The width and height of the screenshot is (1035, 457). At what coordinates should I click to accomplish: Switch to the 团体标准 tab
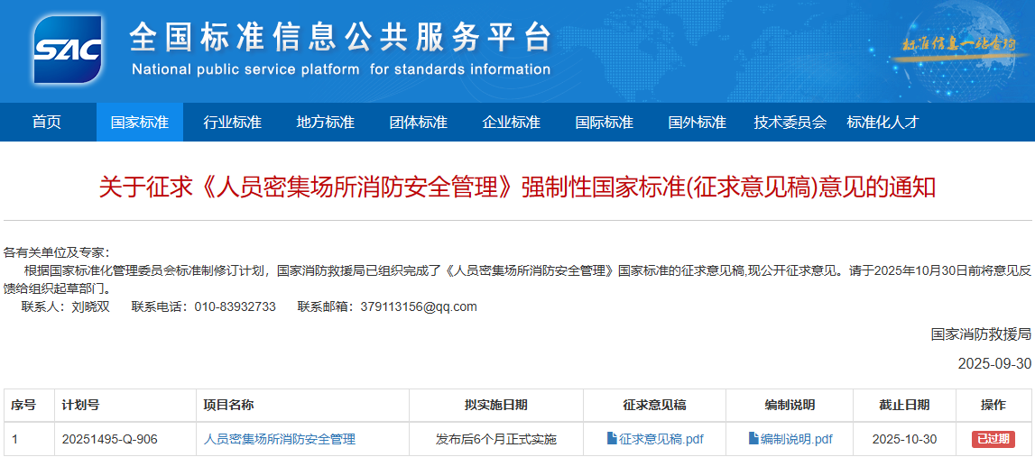(x=419, y=122)
